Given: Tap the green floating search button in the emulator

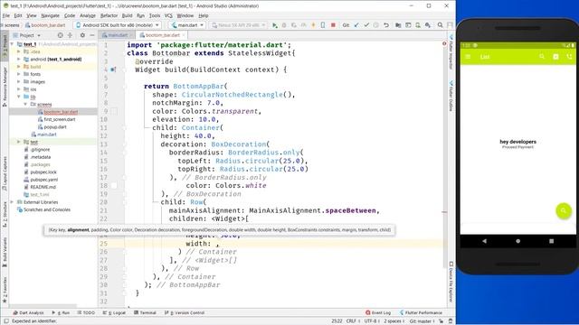Looking at the screenshot, I should 564,210.
